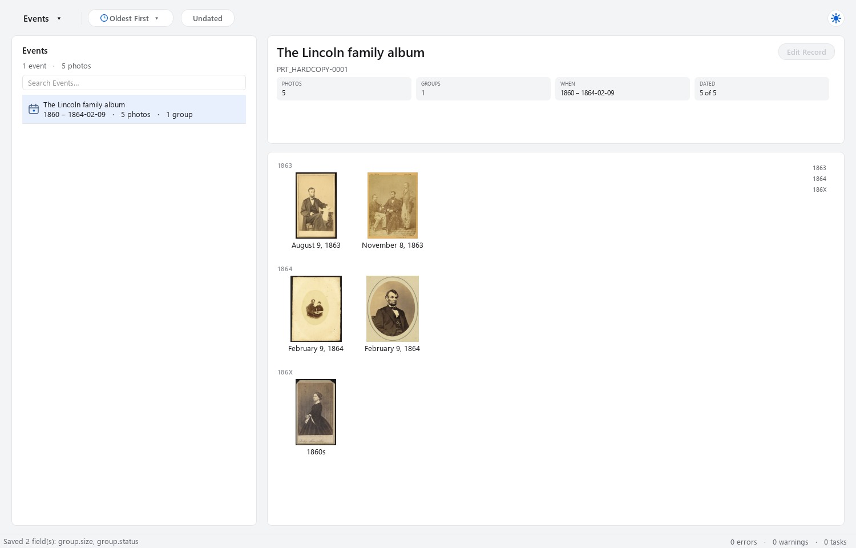
Task: Jump to 1863 in the year index
Action: (819, 168)
